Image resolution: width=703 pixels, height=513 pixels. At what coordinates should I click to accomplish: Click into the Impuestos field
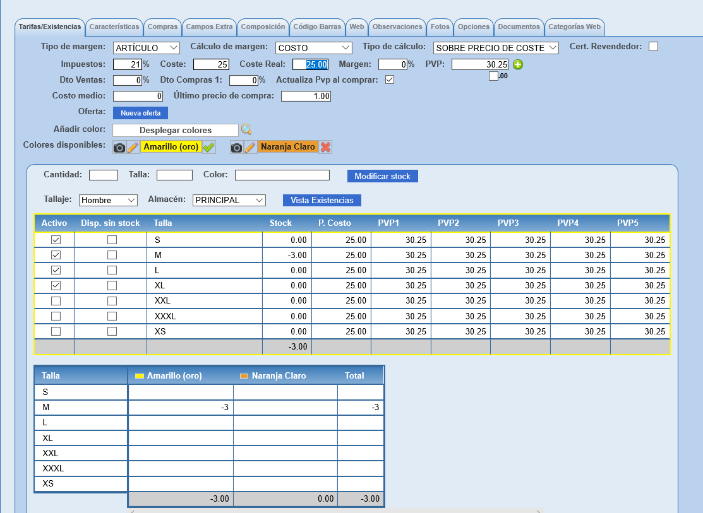[128, 64]
